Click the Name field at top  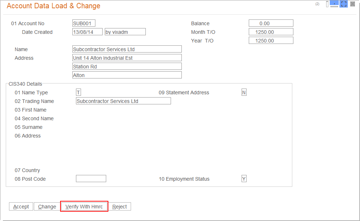pos(127,49)
